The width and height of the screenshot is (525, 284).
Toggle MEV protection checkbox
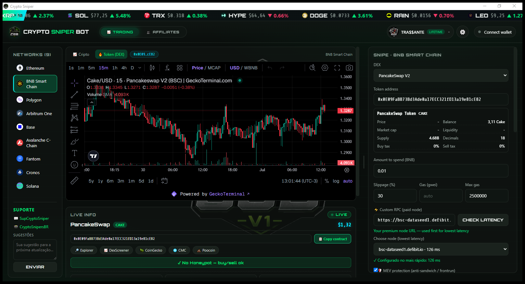point(376,270)
